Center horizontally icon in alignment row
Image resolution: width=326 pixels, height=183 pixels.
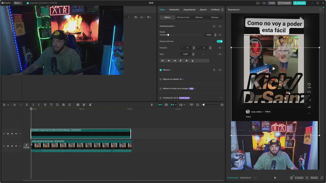coord(169,61)
